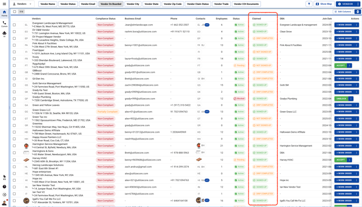Filter by Vendor Name
Screen dimensions: 362x207
tap(48, 4)
